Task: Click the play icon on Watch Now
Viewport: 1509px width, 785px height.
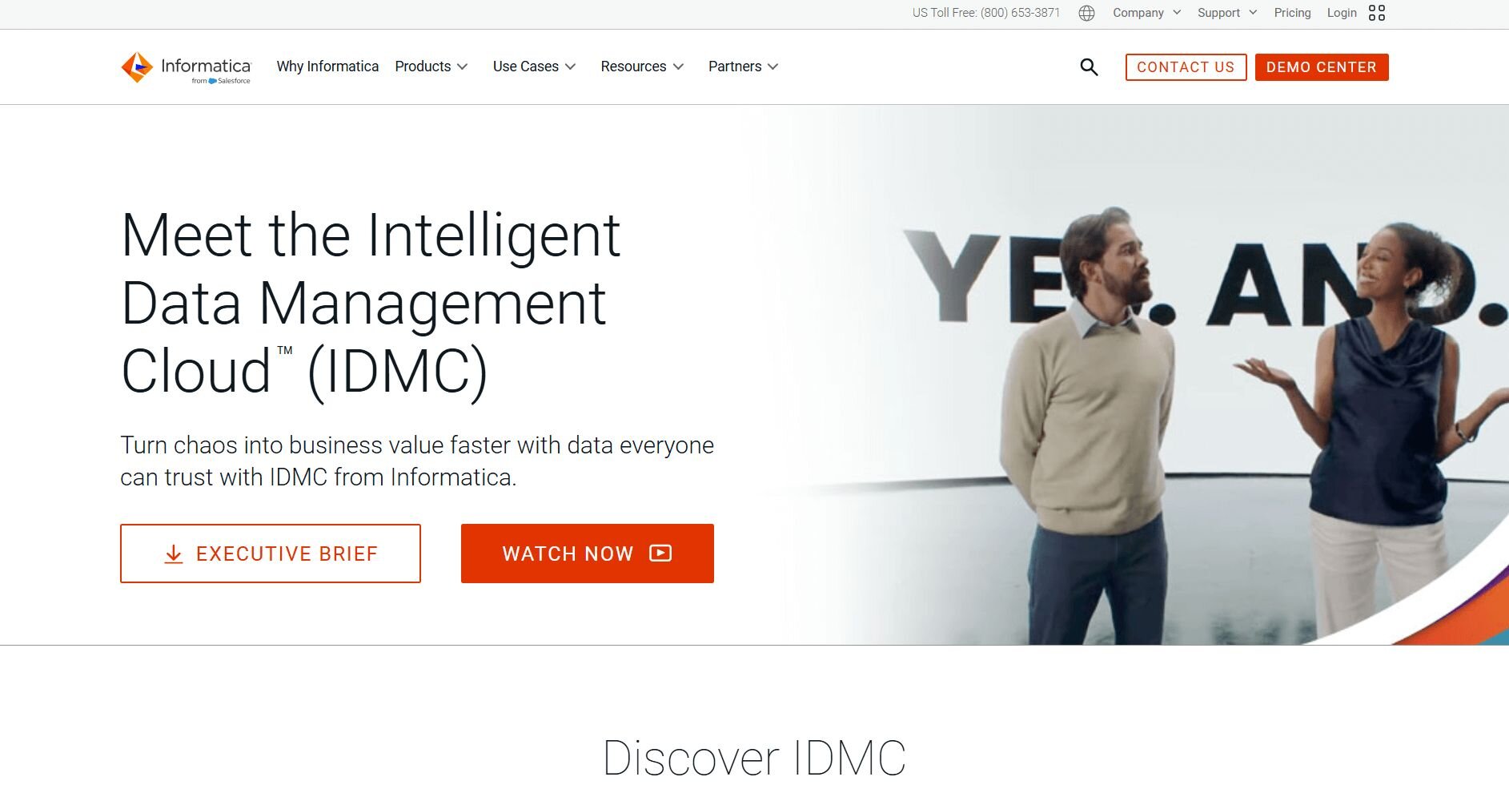Action: click(x=660, y=553)
